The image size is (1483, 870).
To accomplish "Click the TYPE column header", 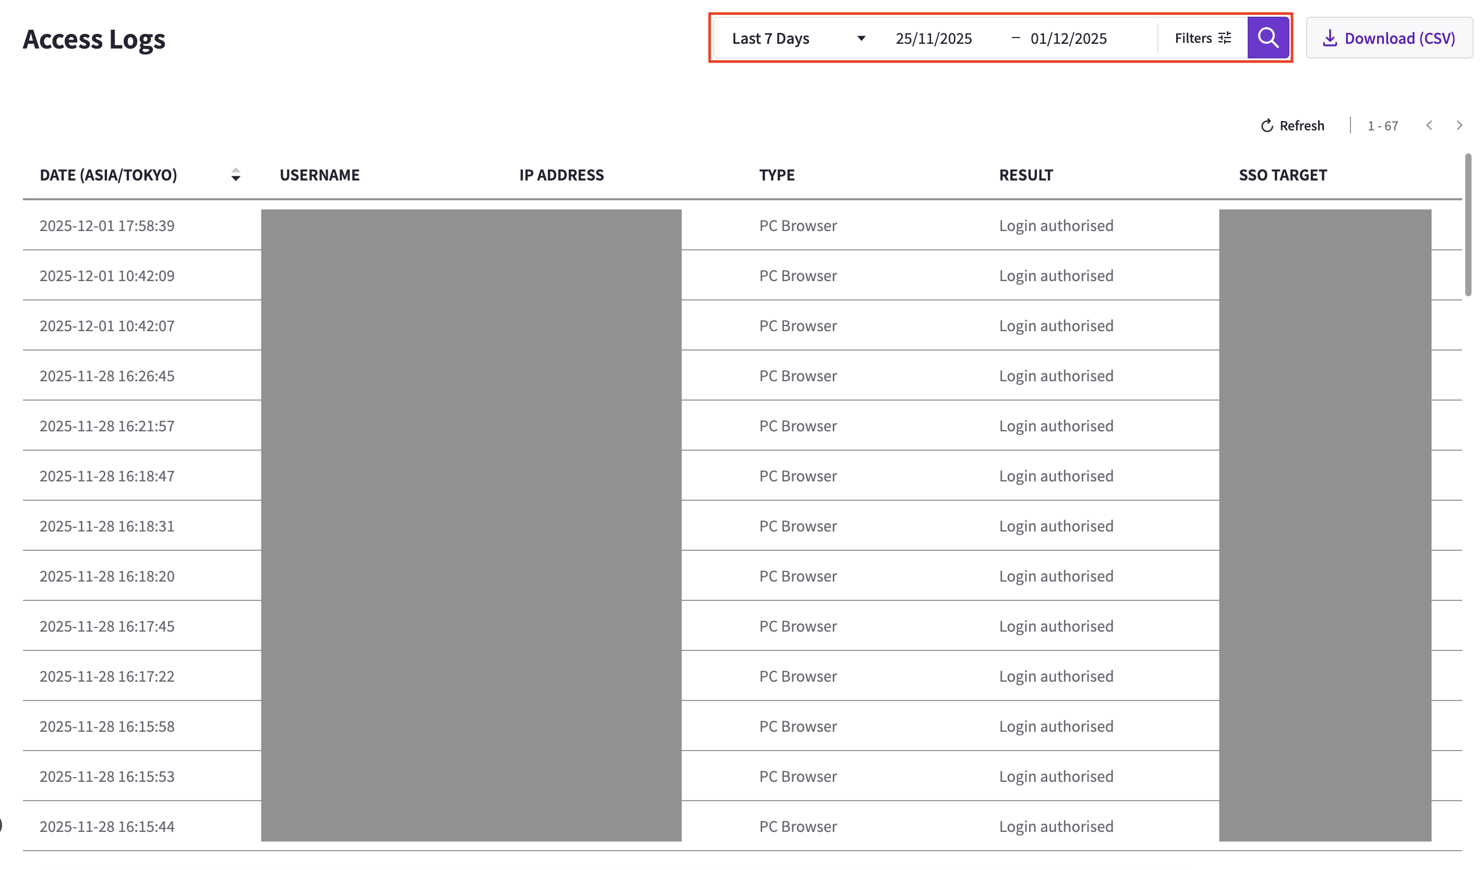I will 777,175.
